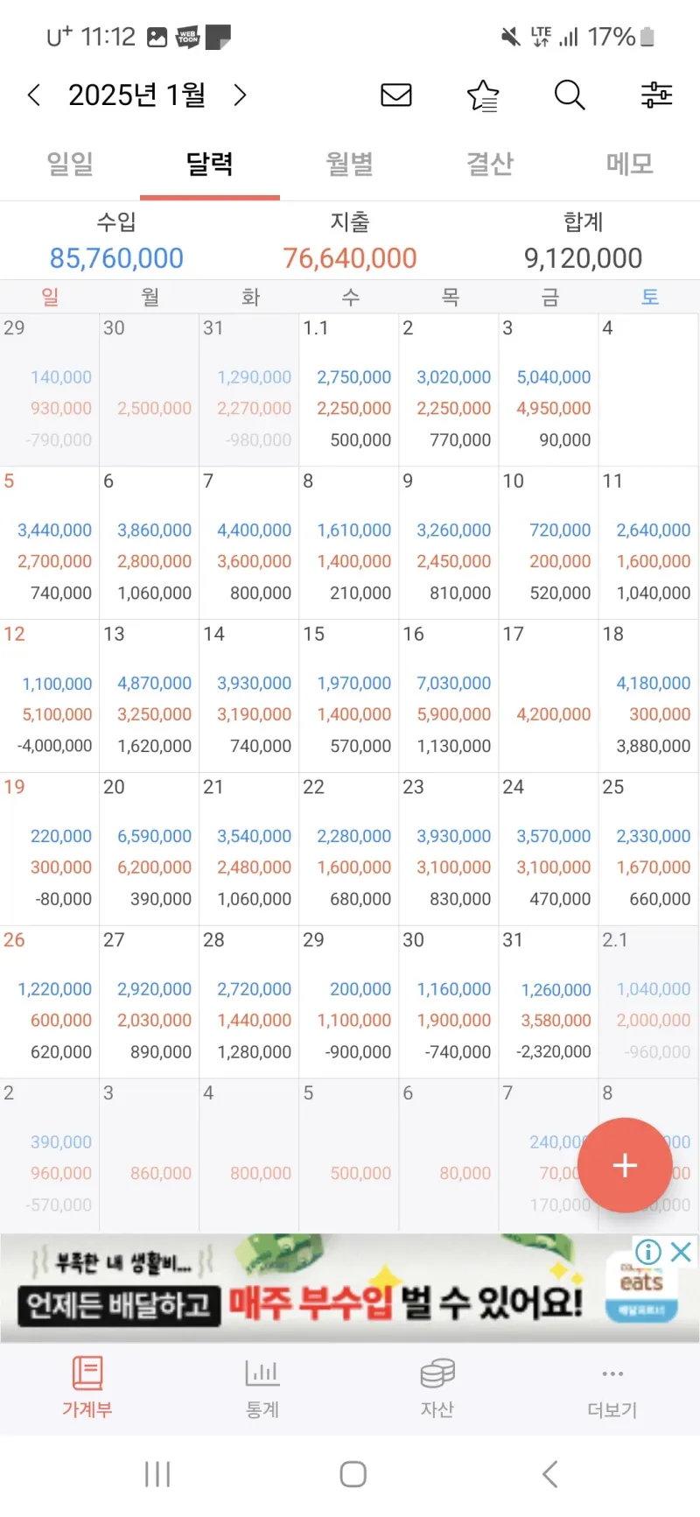Viewport: 700px width, 1517px height.
Task: Open the ad info icon
Action: click(x=647, y=1252)
